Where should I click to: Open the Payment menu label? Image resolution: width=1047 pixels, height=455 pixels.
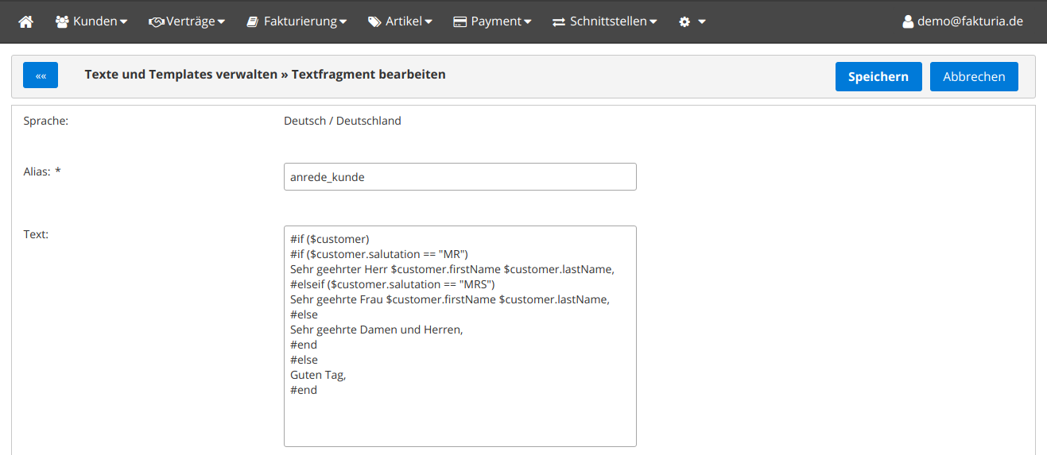pyautogui.click(x=496, y=21)
